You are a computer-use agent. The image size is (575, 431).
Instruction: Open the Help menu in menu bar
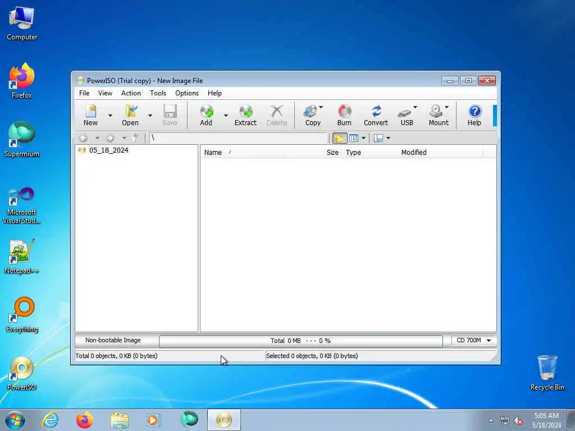point(215,93)
